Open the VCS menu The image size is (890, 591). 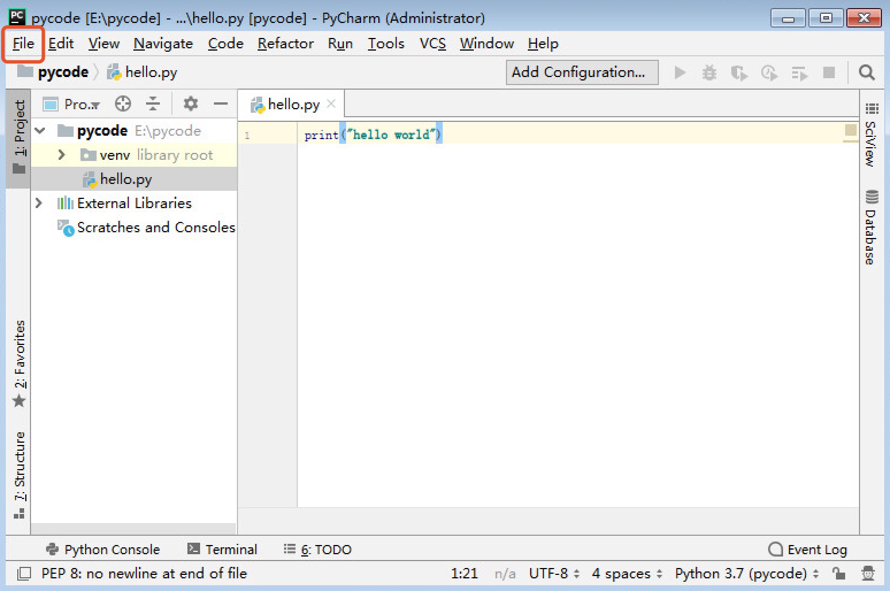pos(432,44)
